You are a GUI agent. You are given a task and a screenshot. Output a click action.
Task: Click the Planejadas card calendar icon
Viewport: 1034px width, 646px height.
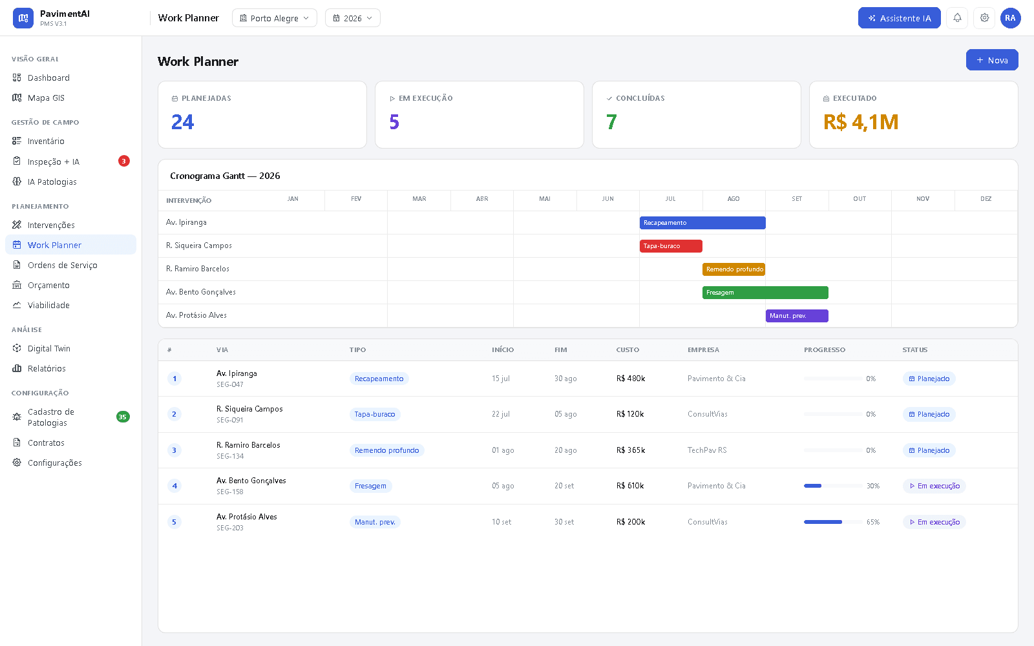click(x=174, y=98)
